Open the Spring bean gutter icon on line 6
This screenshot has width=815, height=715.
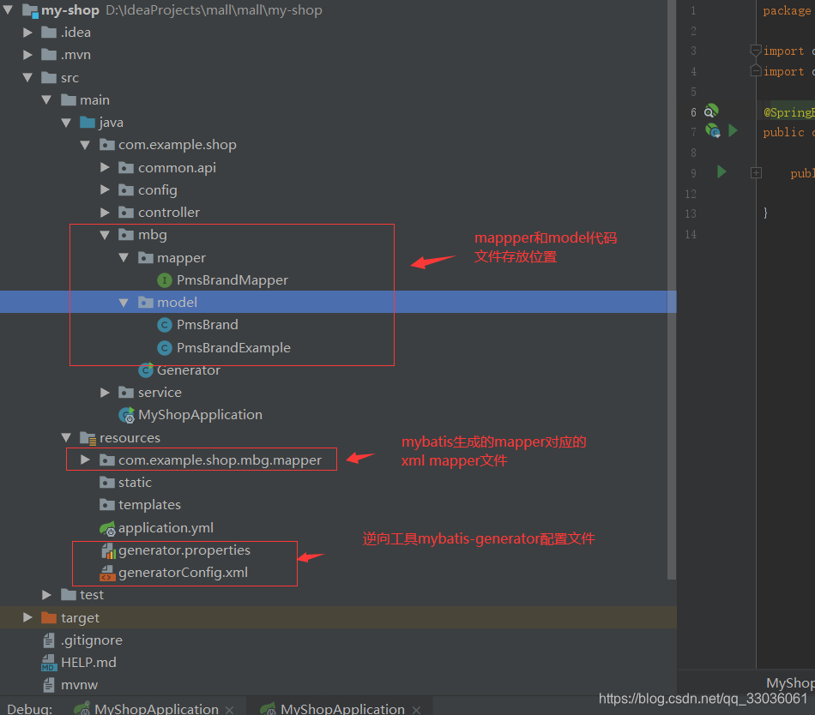click(710, 111)
